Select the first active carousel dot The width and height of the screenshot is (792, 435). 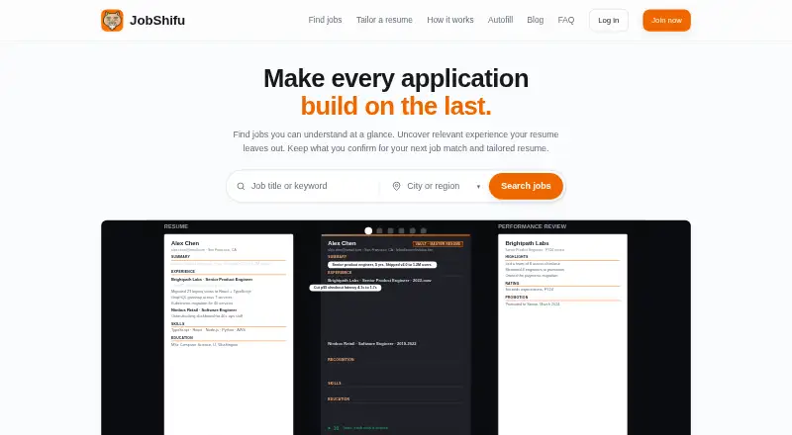368,230
